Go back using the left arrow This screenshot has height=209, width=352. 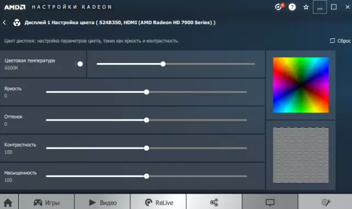click(x=4, y=22)
